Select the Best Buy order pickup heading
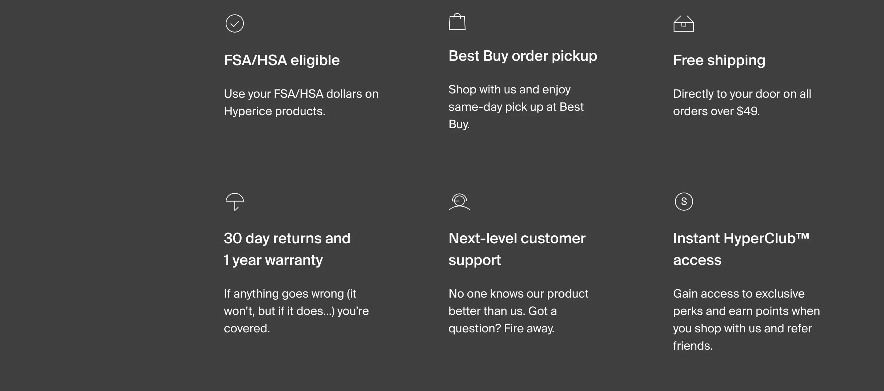Image resolution: width=884 pixels, height=391 pixels. point(522,56)
